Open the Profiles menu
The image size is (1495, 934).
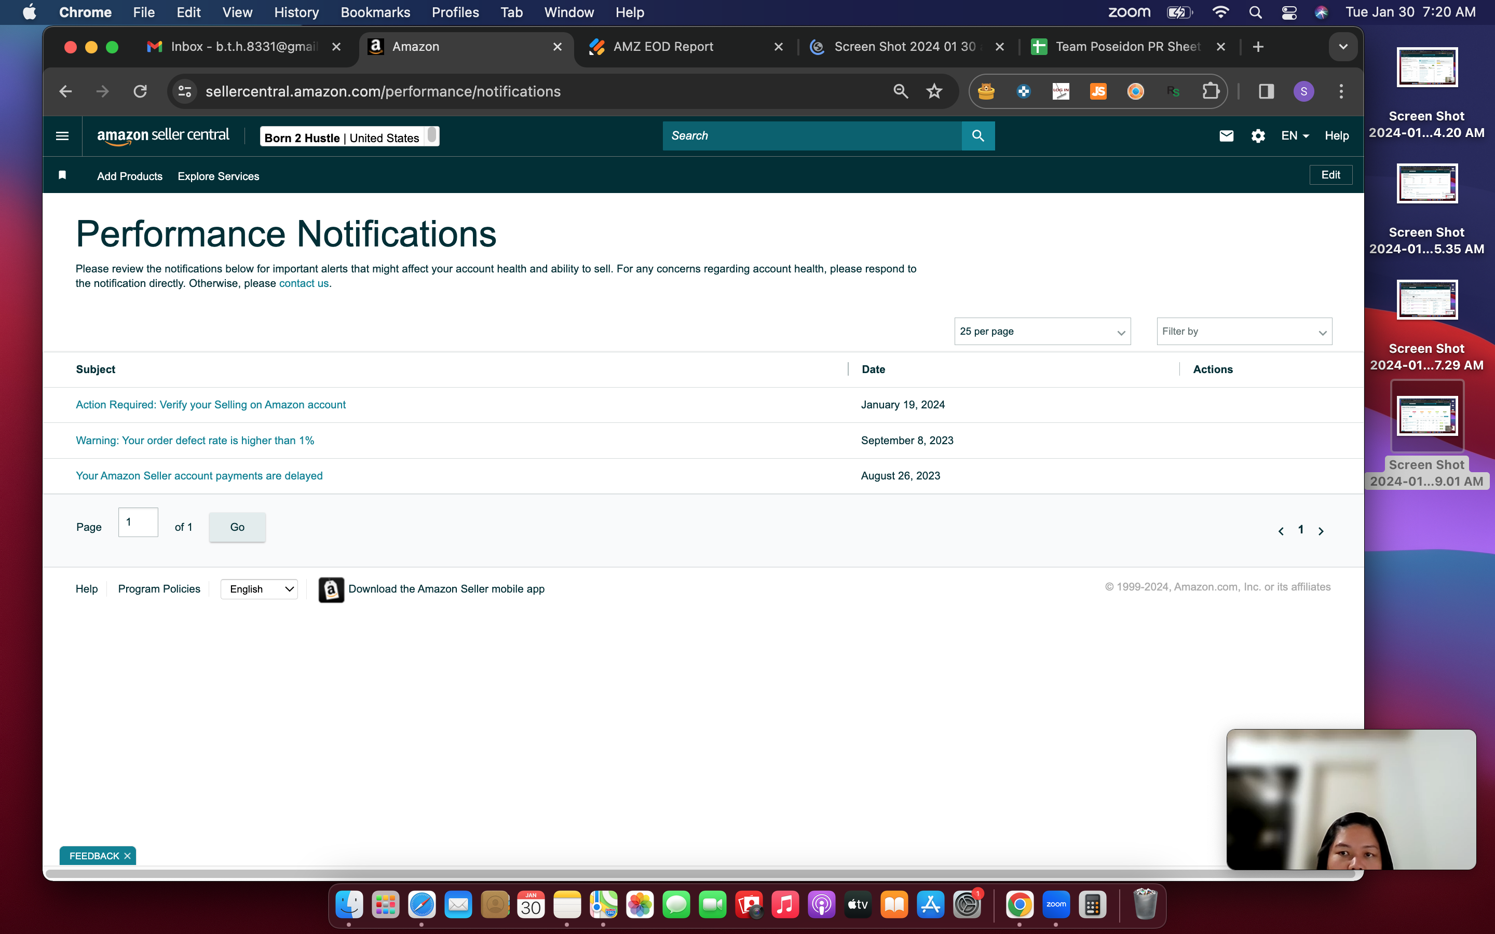point(455,12)
